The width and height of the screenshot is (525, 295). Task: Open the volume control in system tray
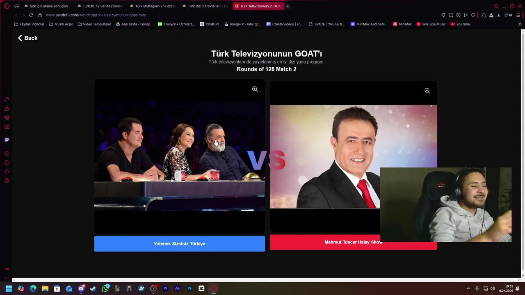(493, 288)
